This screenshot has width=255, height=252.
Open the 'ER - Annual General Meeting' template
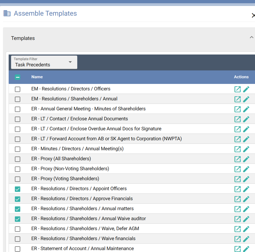pos(237,109)
